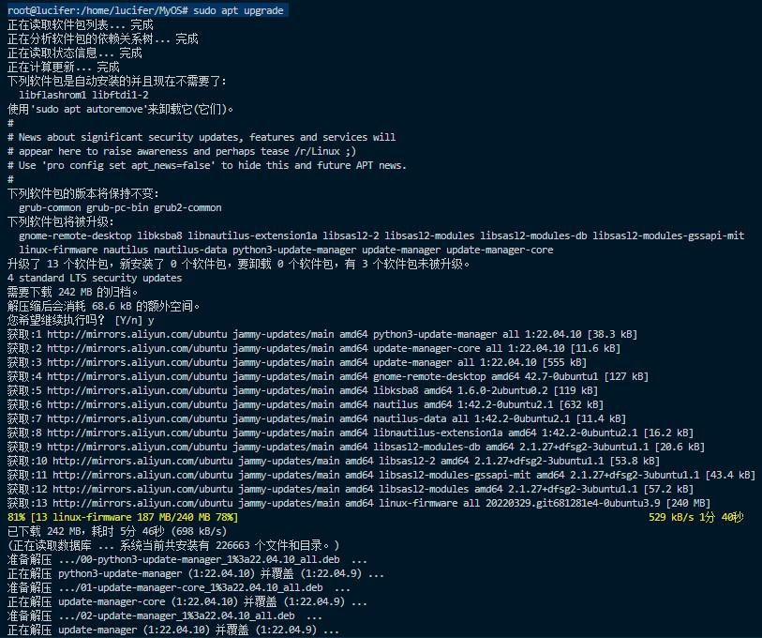Click the 'News about significant security updates' line
762x638 pixels.
coord(202,137)
